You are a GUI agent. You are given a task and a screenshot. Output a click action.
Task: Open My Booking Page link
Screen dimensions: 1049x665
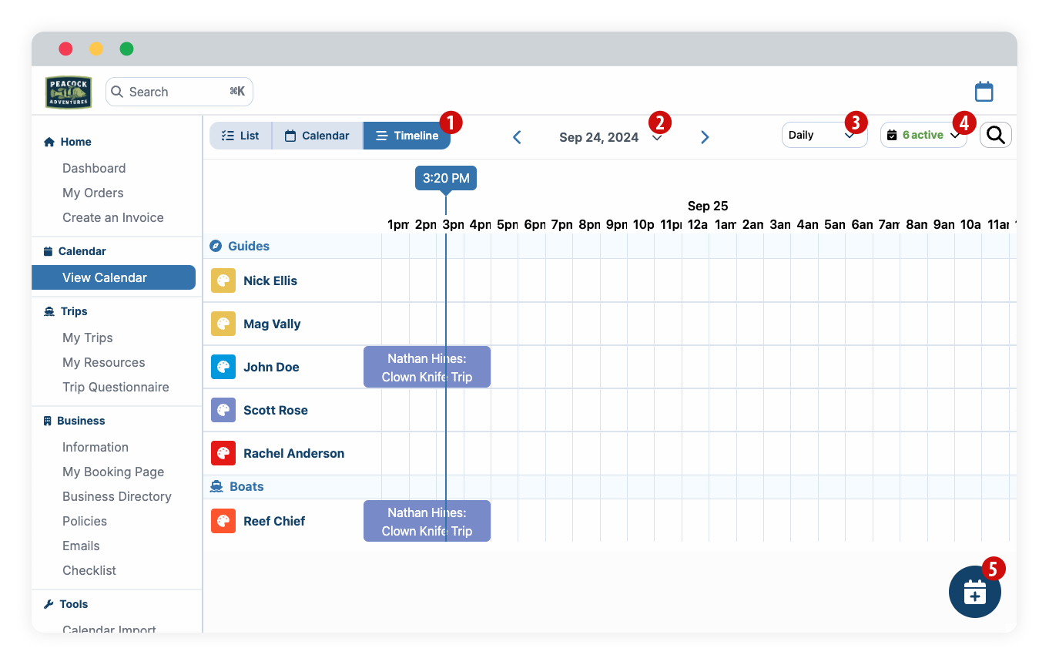113,472
